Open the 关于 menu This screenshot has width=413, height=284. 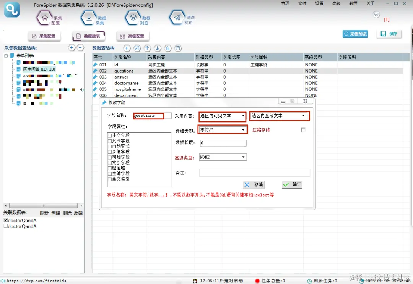[370, 3]
